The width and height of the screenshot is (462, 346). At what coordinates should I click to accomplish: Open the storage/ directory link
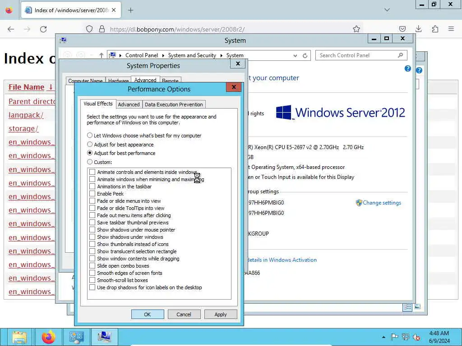point(23,128)
